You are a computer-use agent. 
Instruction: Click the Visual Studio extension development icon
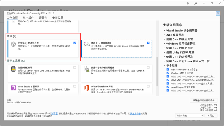pos(13,88)
